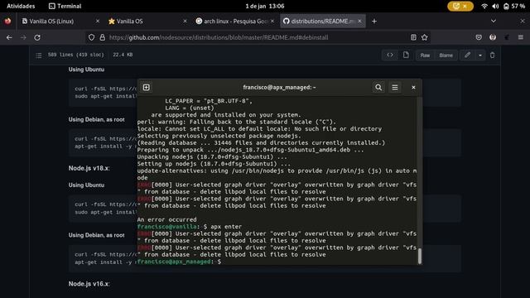Close arch linux search tab
The image size is (530, 298).
click(x=272, y=22)
